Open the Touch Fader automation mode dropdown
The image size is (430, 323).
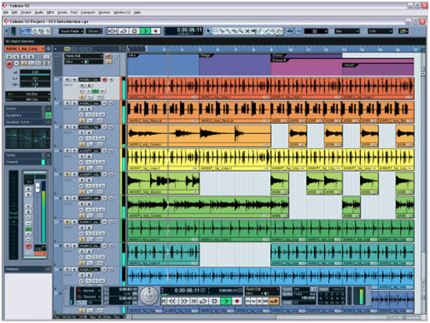pos(71,32)
